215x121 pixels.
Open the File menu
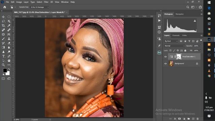[7, 2]
